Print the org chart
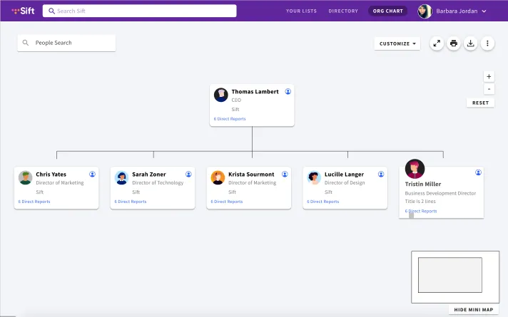This screenshot has width=508, height=317. (454, 43)
